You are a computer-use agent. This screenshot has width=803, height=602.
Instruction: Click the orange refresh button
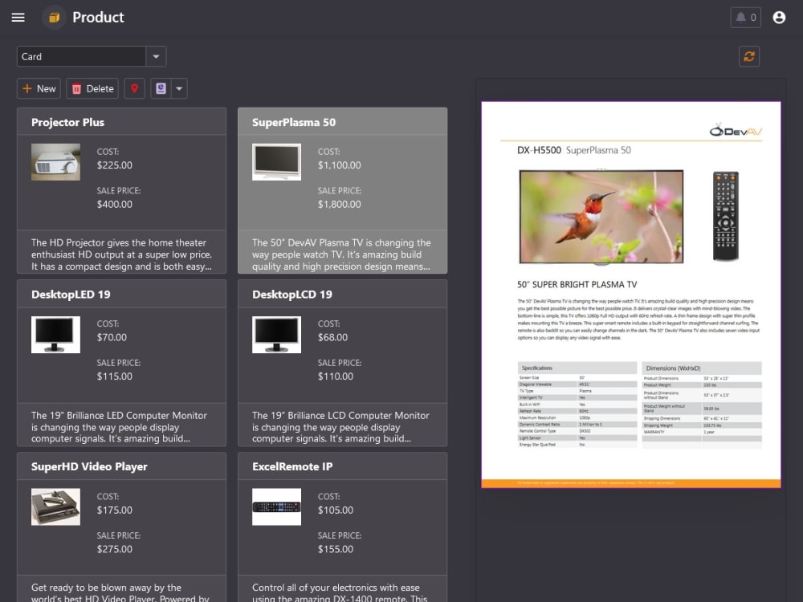pos(748,56)
